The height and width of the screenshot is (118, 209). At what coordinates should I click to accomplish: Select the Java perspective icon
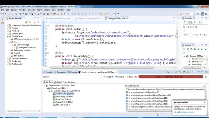pos(202,14)
